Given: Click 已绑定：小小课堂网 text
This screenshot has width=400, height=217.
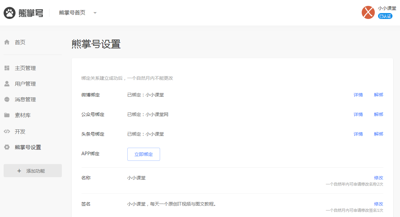Looking at the screenshot, I should 148,114.
